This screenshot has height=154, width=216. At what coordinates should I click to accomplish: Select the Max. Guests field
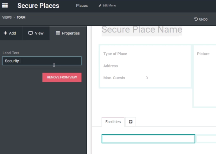(114, 78)
